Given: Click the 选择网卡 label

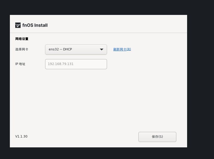Looking at the screenshot, I should tap(22, 49).
